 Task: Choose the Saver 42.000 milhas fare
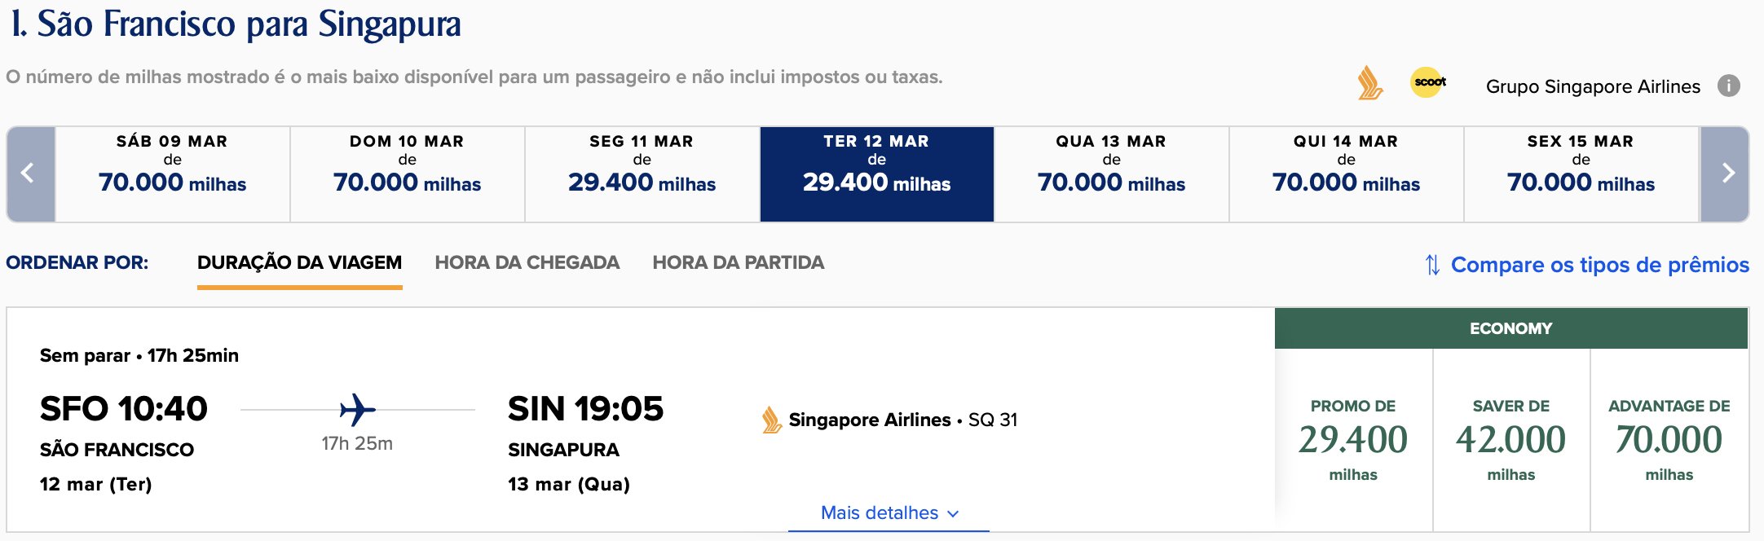tap(1511, 440)
